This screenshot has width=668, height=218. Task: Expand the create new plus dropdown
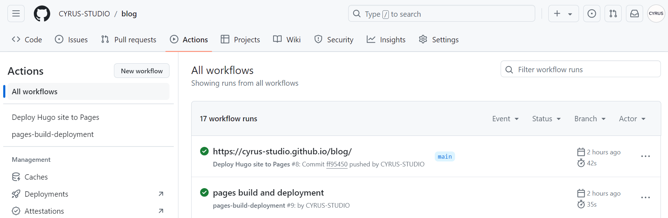point(563,14)
